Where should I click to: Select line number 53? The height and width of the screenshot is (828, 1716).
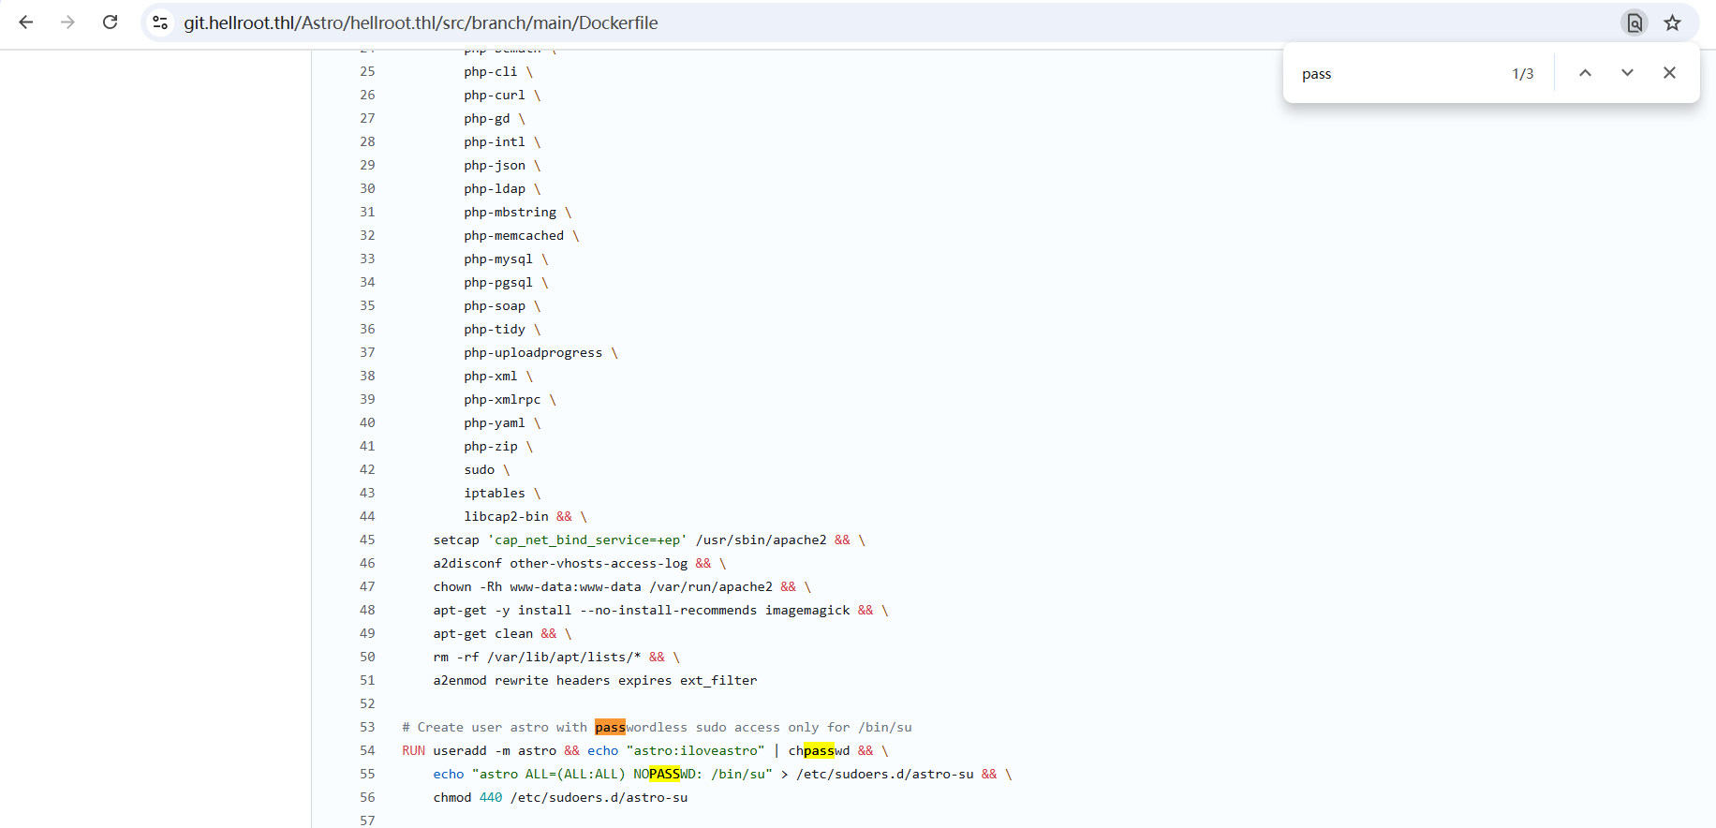(367, 727)
